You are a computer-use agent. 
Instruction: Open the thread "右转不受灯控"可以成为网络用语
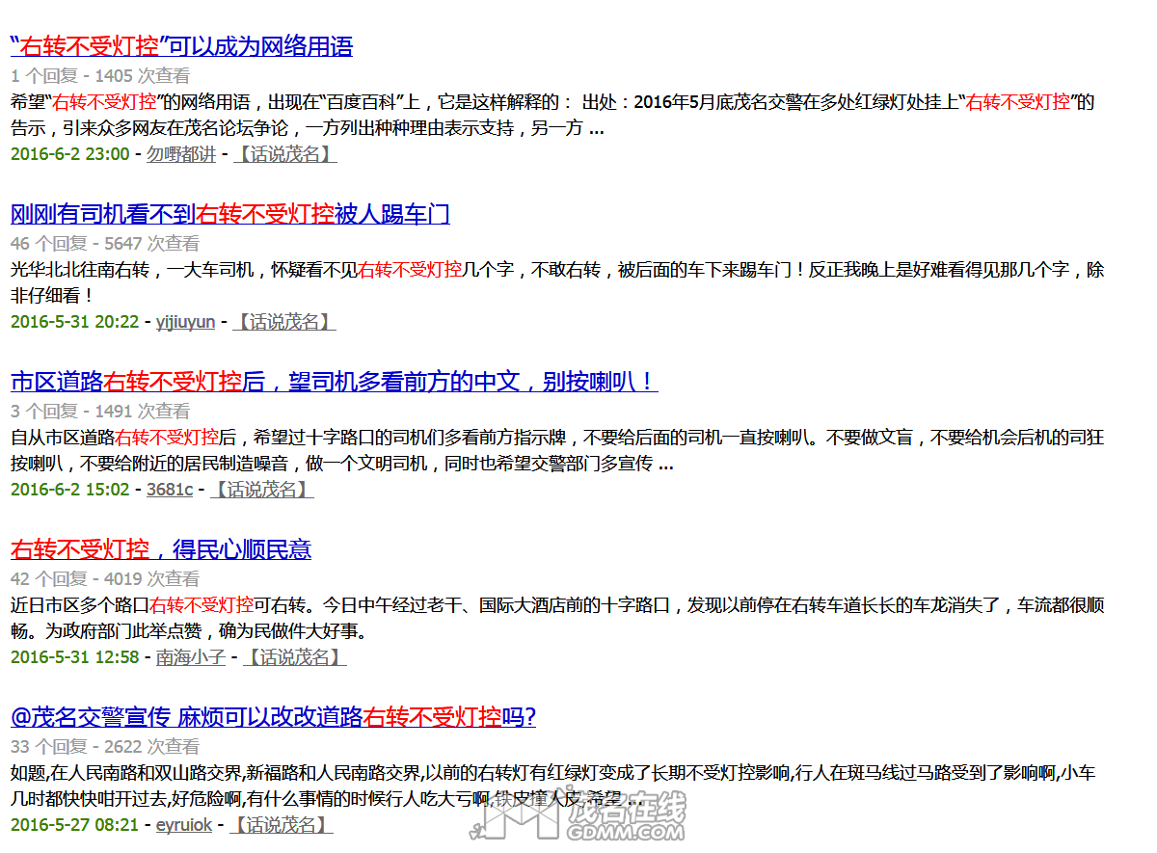click(179, 45)
